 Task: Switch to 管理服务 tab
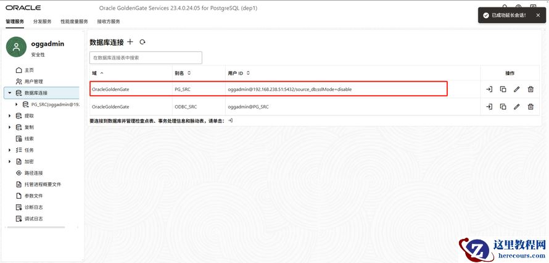click(x=15, y=22)
